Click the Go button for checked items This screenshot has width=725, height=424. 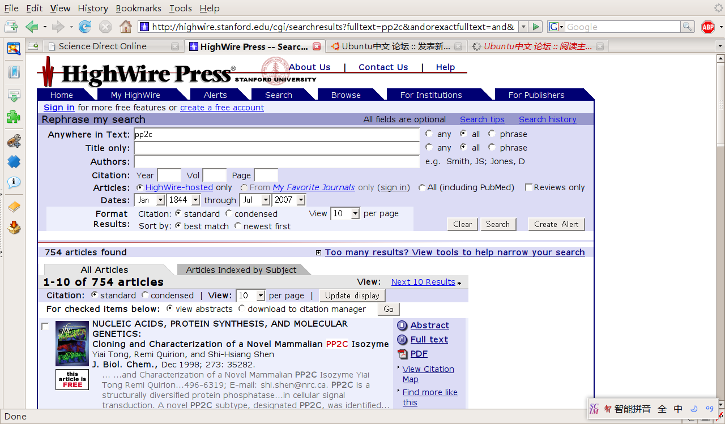[389, 309]
